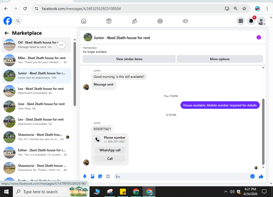Click the conversation list scrollbar

[x=75, y=74]
